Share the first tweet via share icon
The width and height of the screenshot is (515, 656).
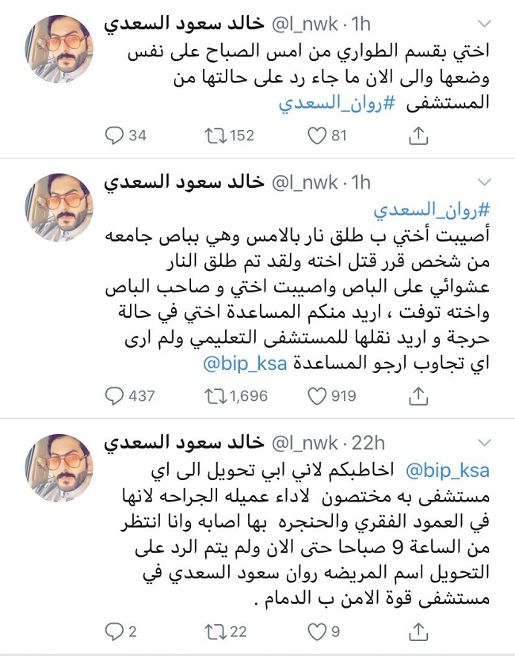[x=418, y=135]
